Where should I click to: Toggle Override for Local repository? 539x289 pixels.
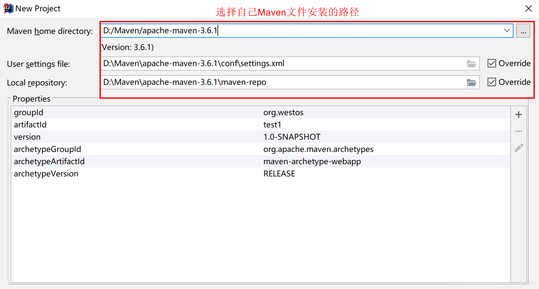pyautogui.click(x=492, y=82)
